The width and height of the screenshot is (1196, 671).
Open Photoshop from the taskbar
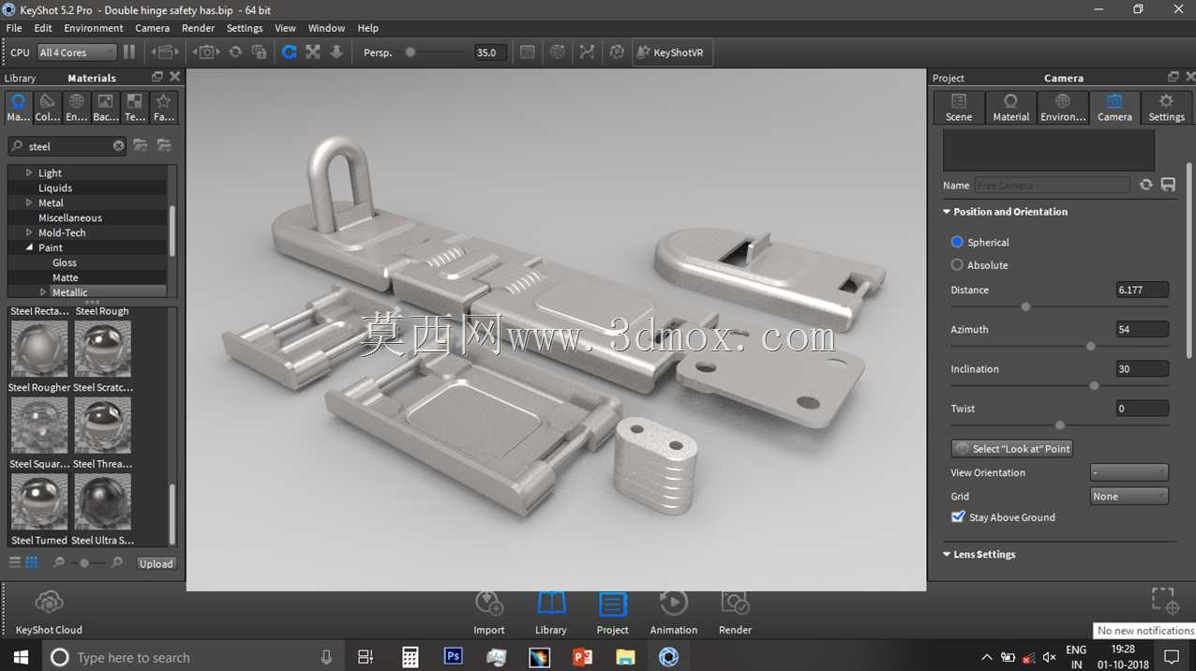(453, 656)
